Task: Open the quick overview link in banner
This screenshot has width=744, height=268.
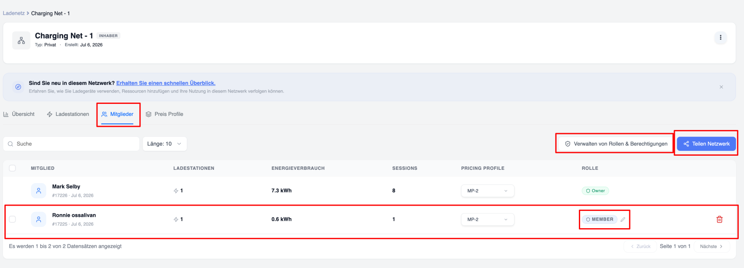Action: tap(166, 83)
